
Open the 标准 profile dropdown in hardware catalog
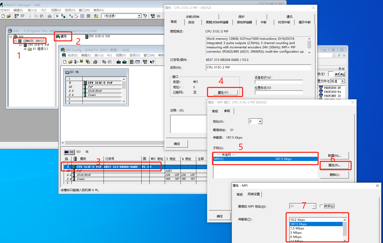click(343, 81)
